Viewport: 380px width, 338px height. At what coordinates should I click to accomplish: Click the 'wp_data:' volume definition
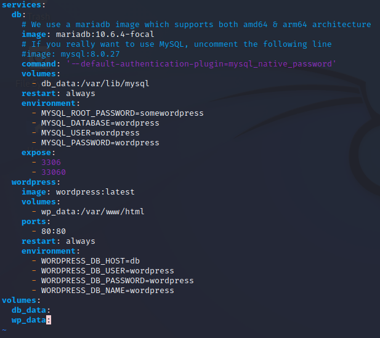point(31,320)
